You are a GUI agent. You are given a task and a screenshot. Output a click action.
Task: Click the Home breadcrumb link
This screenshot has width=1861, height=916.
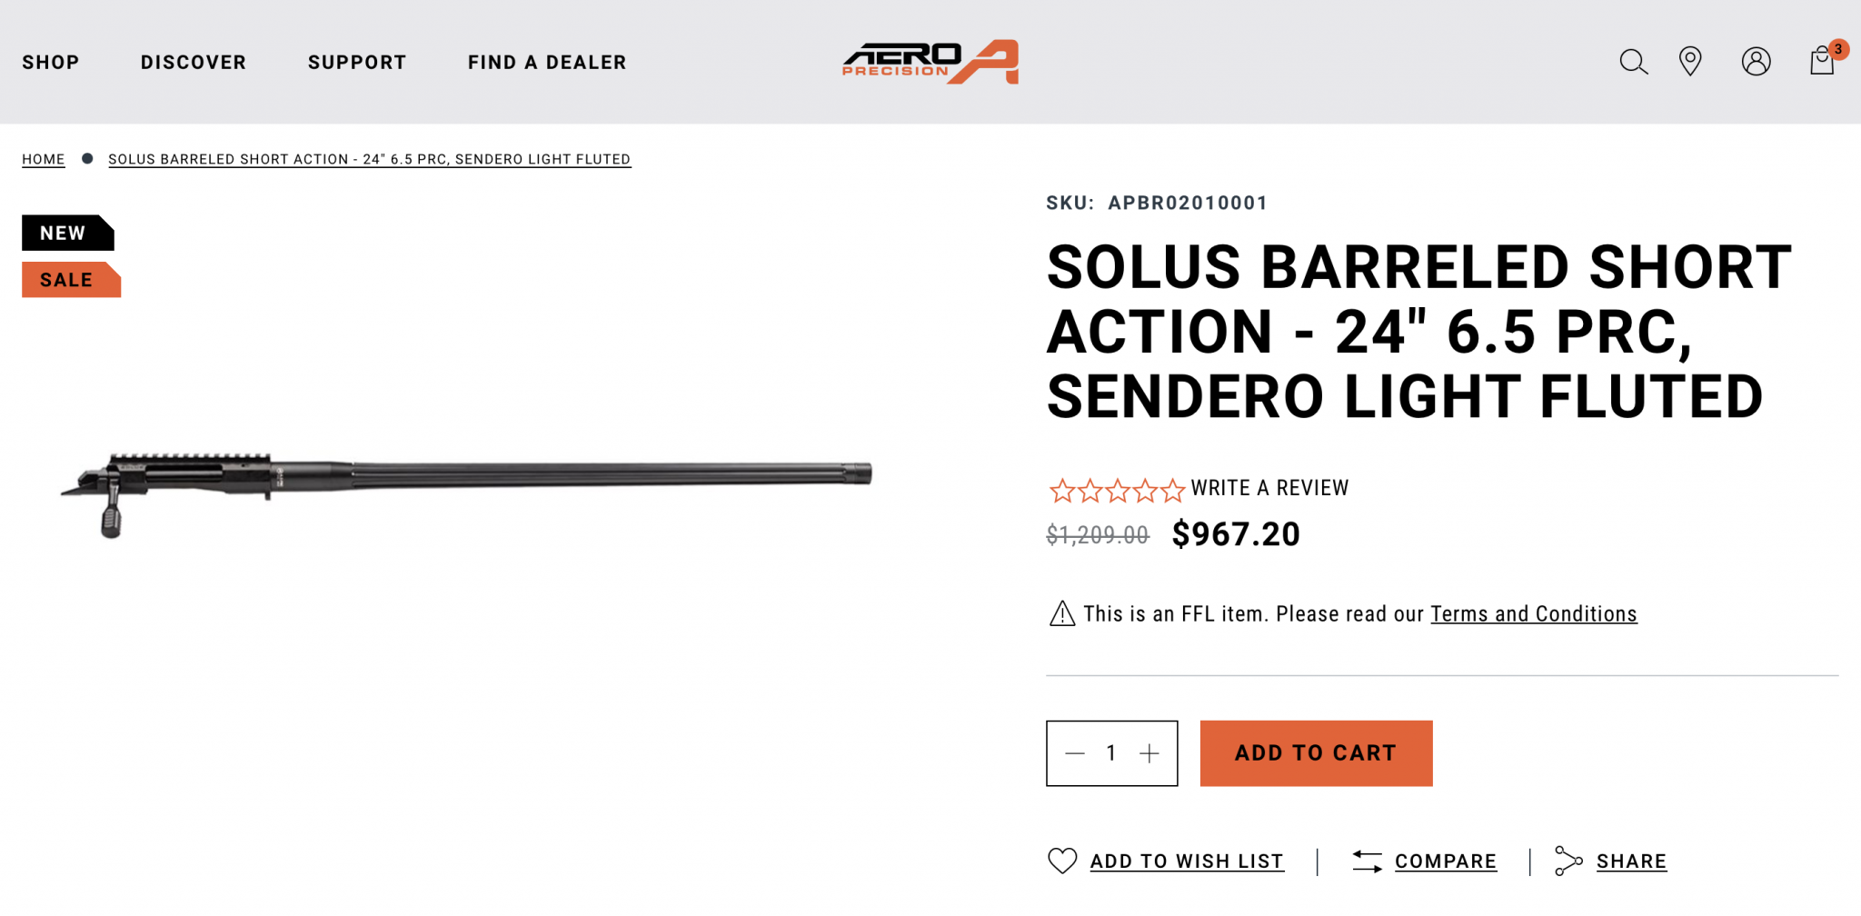click(44, 159)
